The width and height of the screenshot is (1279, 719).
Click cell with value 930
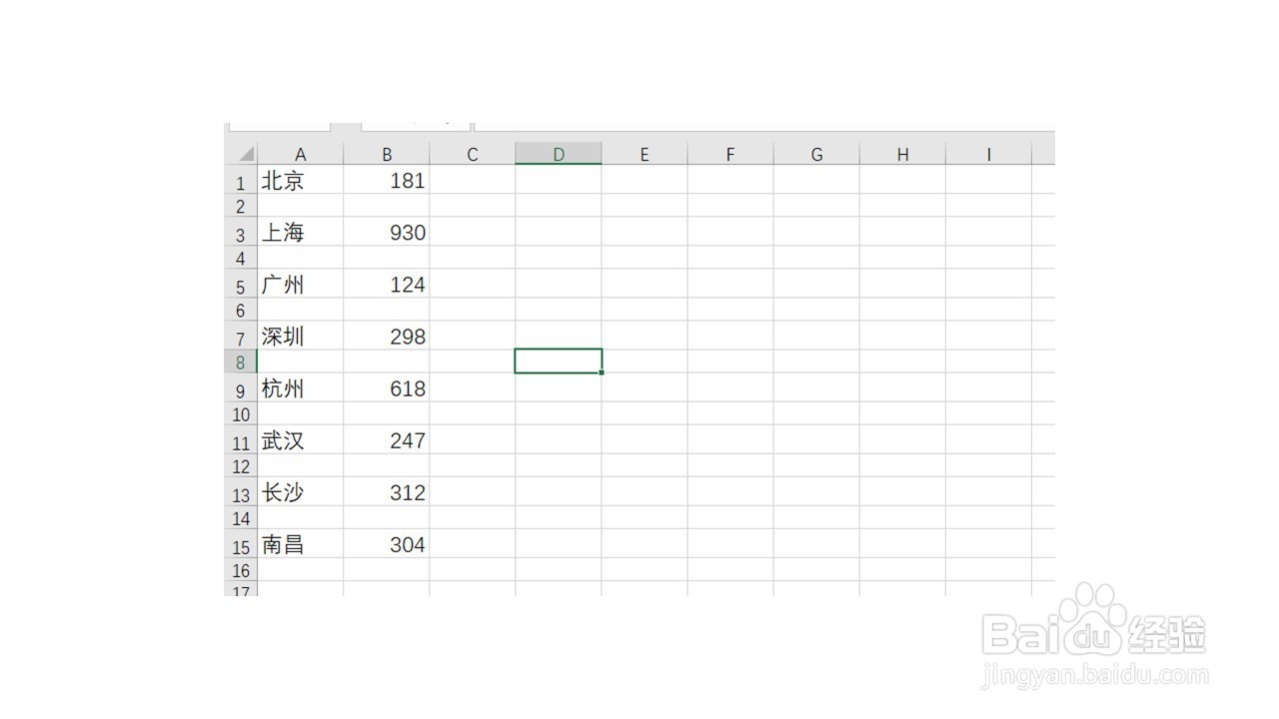pos(387,232)
